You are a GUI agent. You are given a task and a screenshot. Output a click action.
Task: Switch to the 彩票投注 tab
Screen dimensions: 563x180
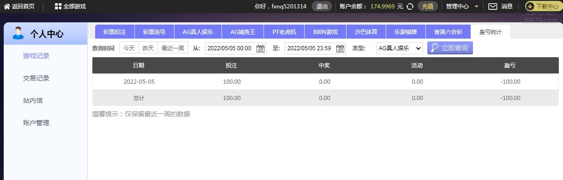115,32
